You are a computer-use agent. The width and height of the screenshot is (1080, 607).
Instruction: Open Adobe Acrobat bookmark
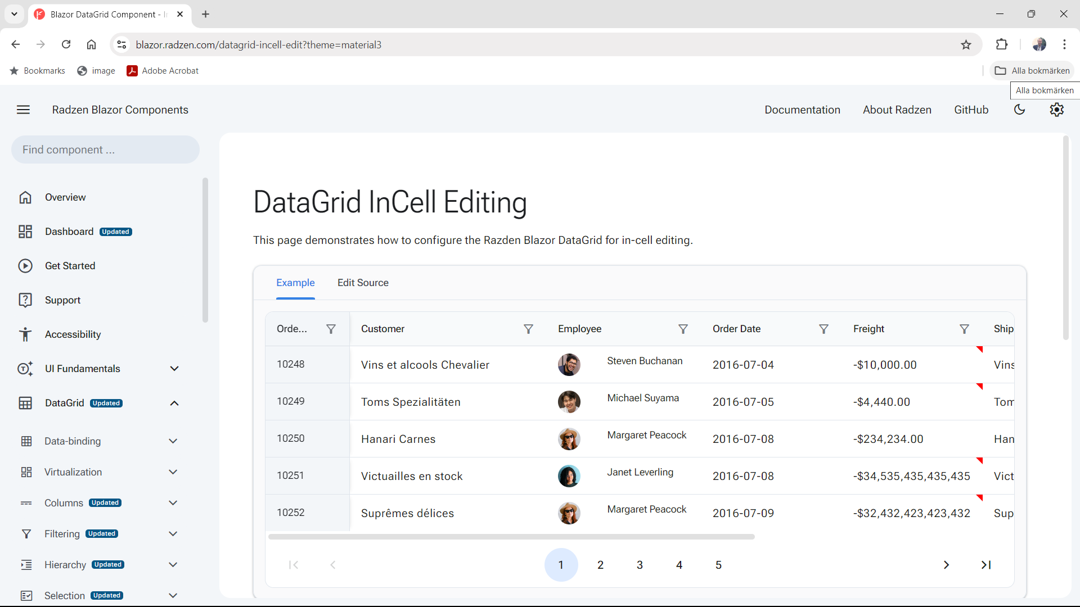163,71
